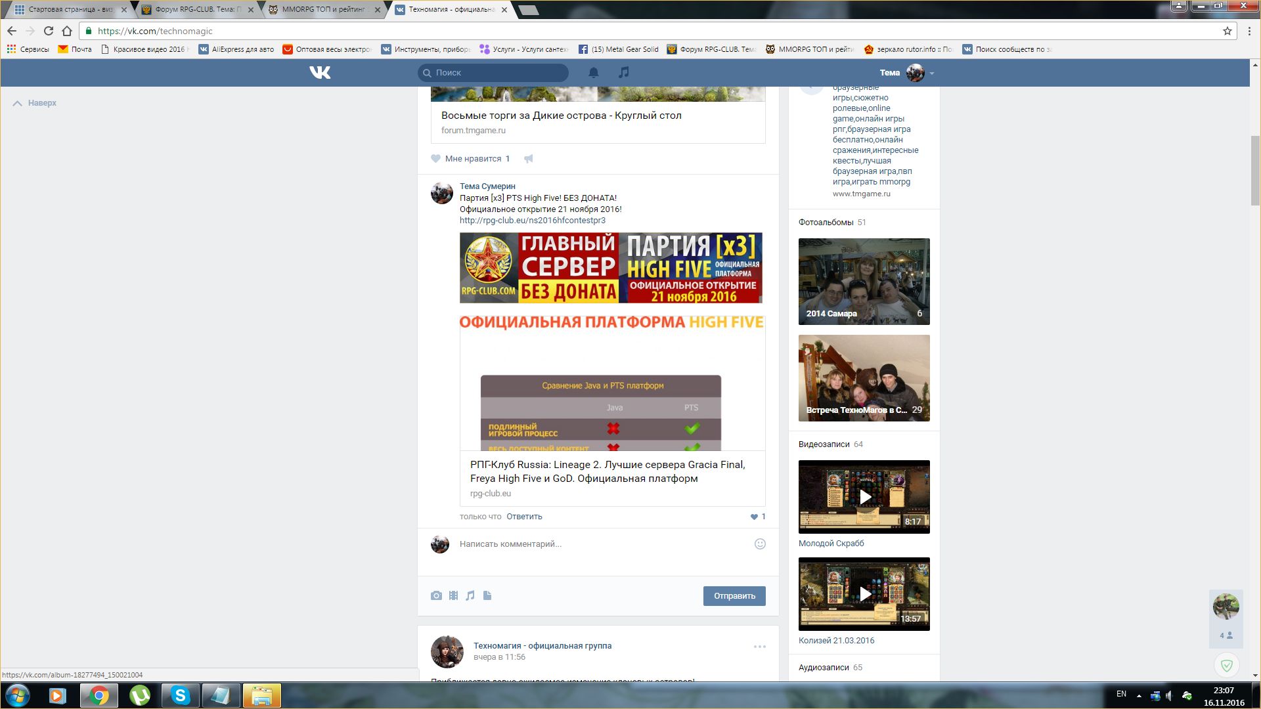This screenshot has width=1261, height=709.
Task: Open the AliExpress для авто bookmark
Action: [236, 49]
